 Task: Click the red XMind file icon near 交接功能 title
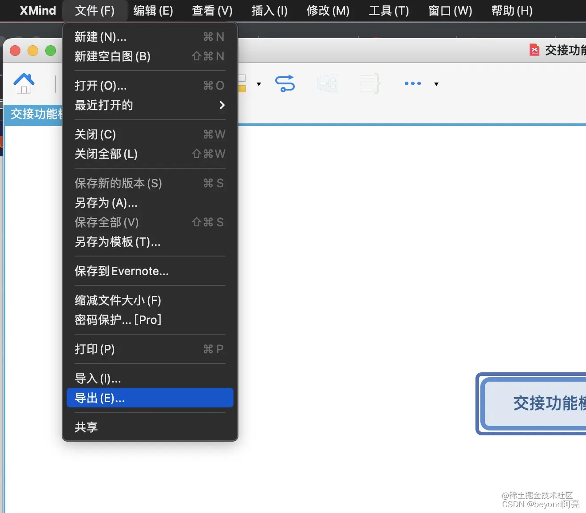coord(535,50)
